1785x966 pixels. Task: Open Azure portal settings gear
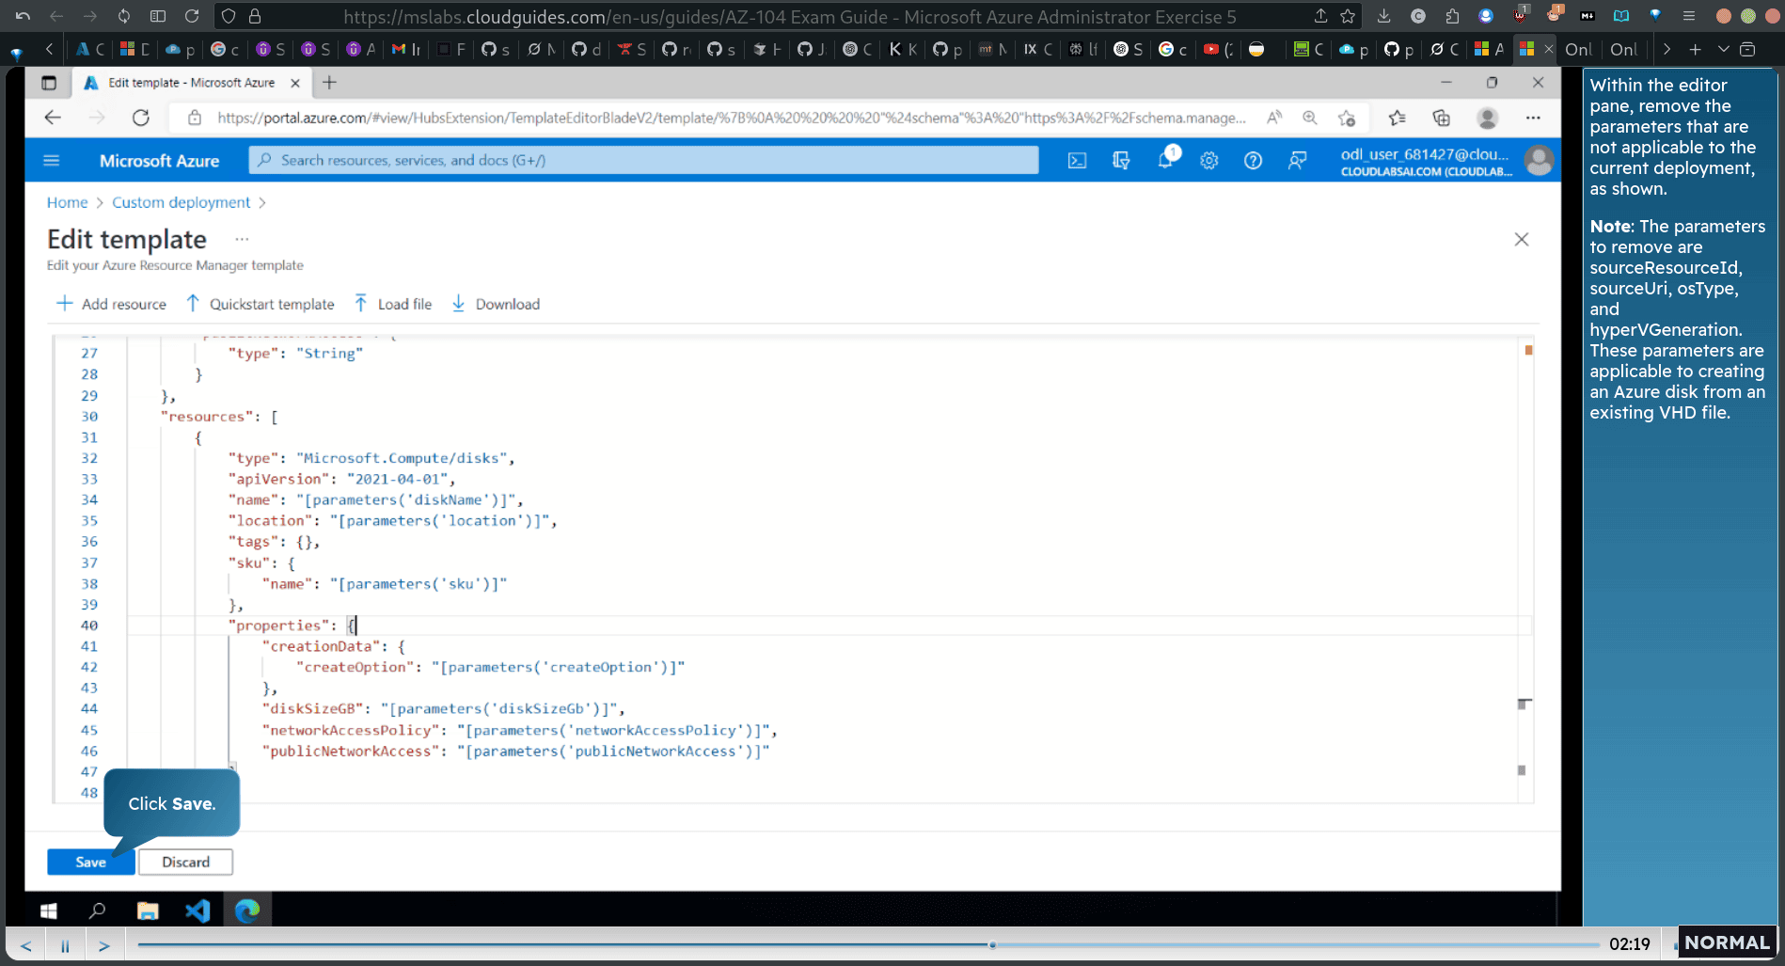(1209, 161)
